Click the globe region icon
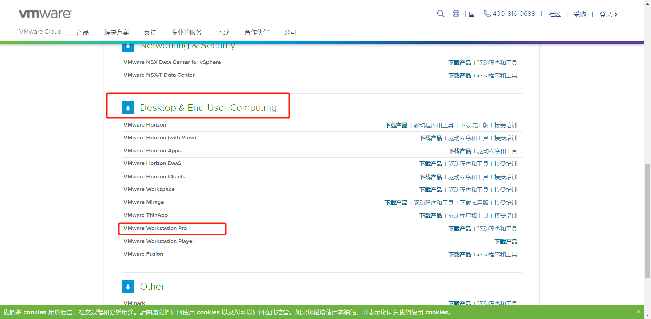Viewport: 651px width, 319px height. pyautogui.click(x=456, y=14)
